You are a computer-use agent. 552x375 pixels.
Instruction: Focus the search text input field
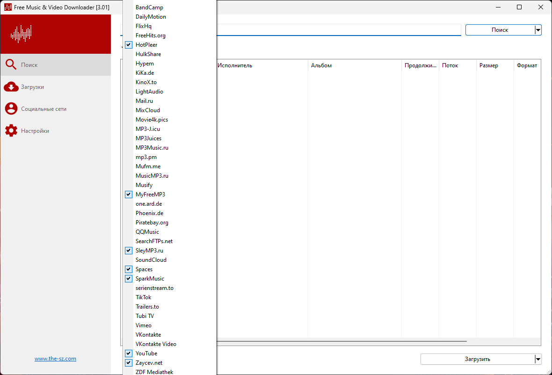click(339, 29)
